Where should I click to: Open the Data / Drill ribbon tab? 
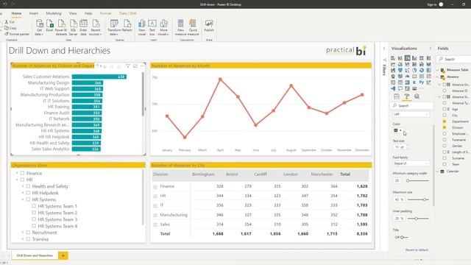128,13
